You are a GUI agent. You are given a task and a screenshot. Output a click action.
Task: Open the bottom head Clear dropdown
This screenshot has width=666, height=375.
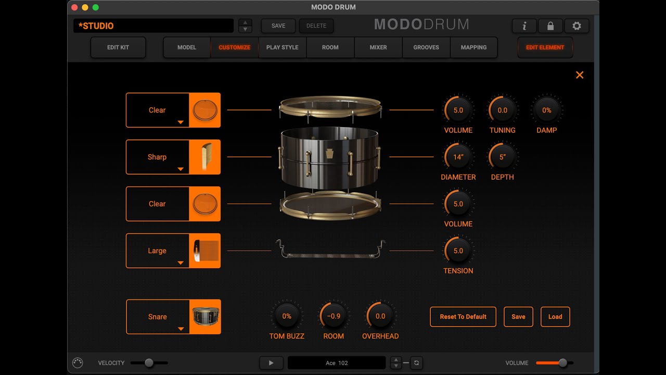pyautogui.click(x=158, y=204)
